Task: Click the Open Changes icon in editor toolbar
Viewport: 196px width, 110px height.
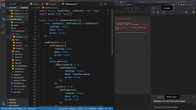Action: click(101, 4)
